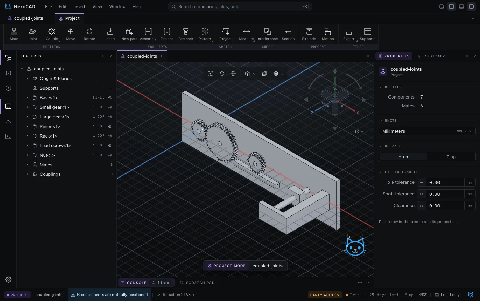
Task: Insert a component with Insert tool
Action: [110, 34]
